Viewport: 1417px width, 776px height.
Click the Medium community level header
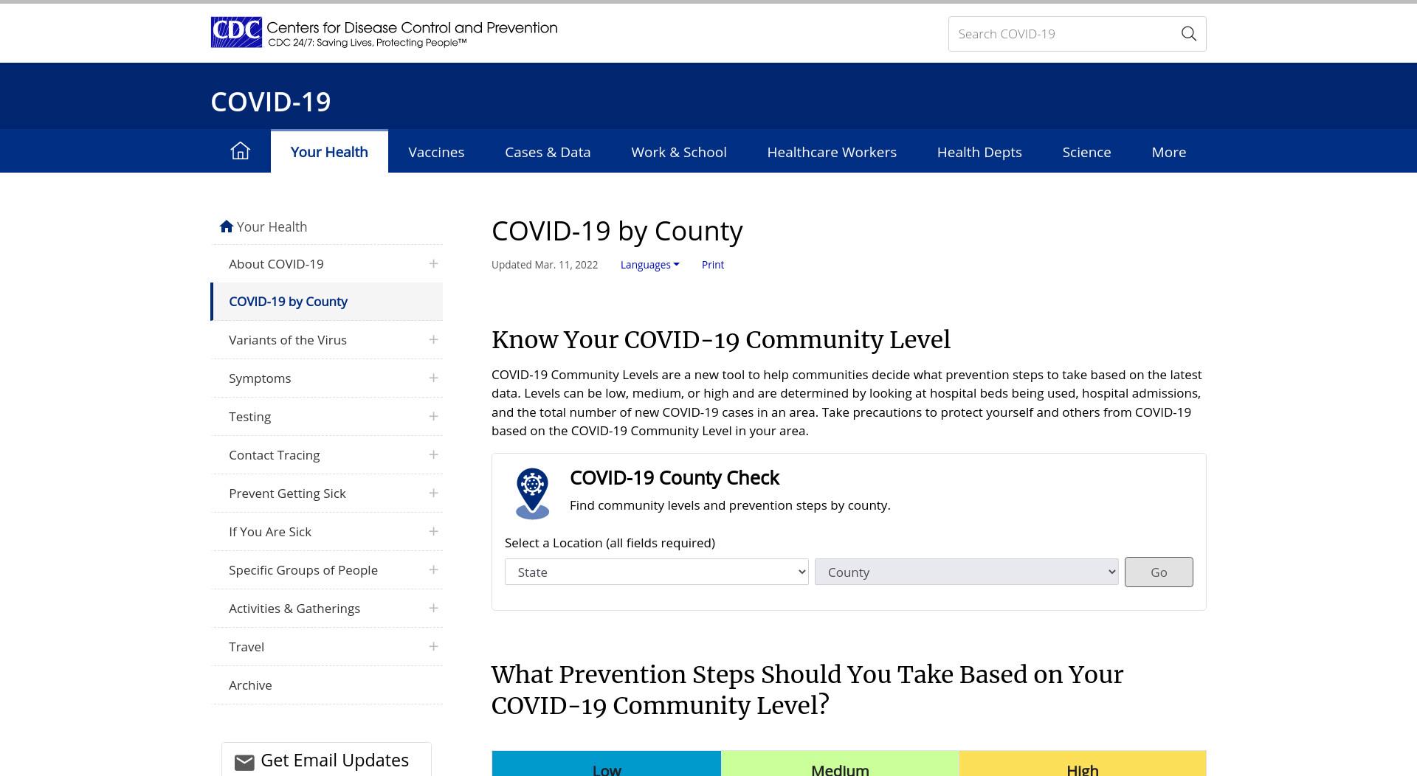click(840, 764)
